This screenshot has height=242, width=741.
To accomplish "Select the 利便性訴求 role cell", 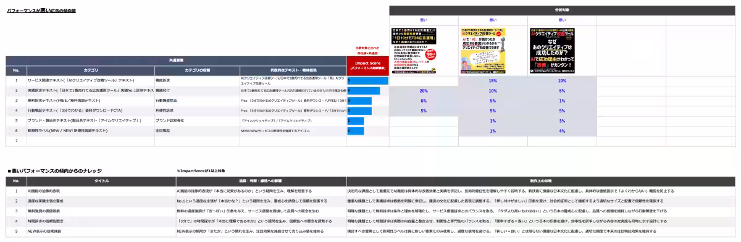I will 198,111.
